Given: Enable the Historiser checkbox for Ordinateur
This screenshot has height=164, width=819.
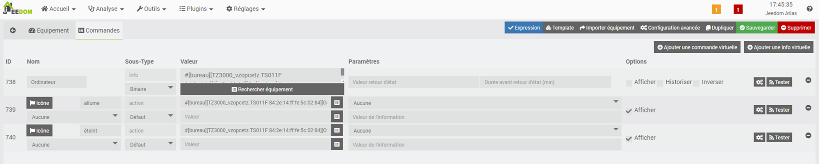Looking at the screenshot, I should [660, 83].
